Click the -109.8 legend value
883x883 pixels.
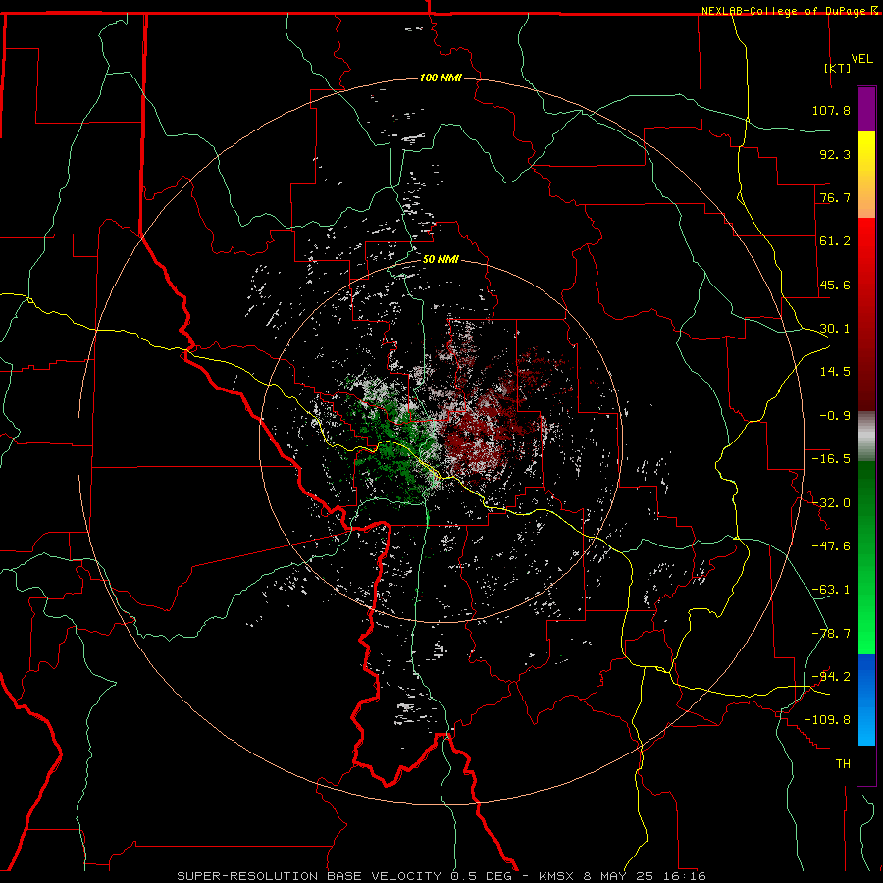click(x=827, y=720)
